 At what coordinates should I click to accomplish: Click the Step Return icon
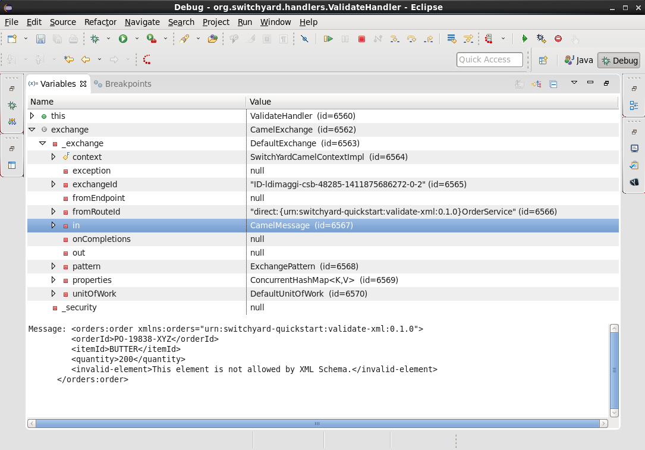click(429, 39)
